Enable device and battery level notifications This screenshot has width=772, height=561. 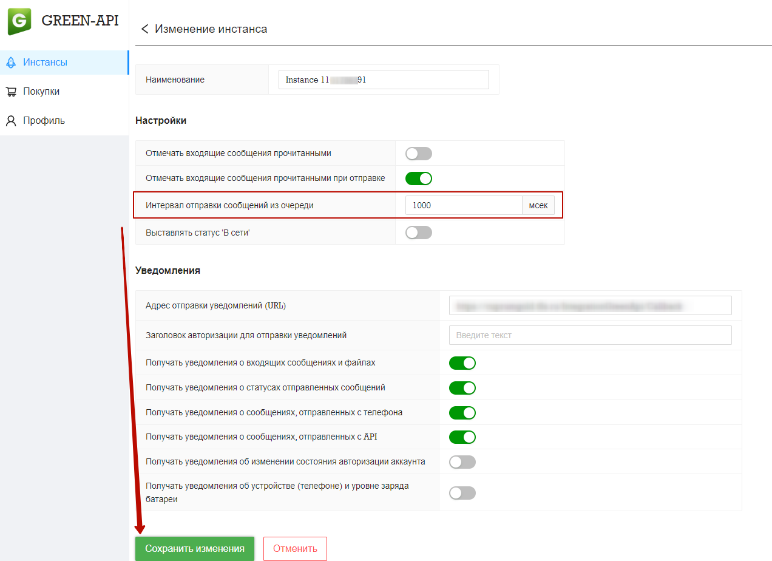coord(462,493)
